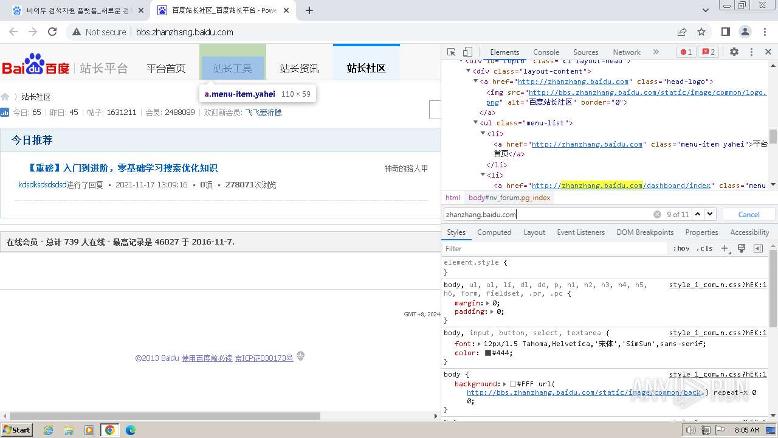Image resolution: width=778 pixels, height=438 pixels.
Task: Cancel the DOM search
Action: point(749,214)
